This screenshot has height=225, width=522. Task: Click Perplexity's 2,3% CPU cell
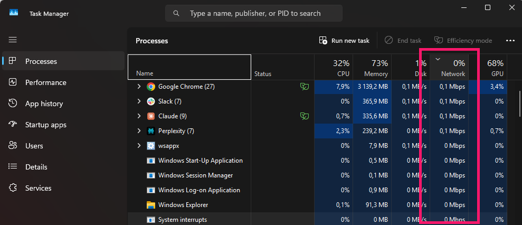(334, 131)
